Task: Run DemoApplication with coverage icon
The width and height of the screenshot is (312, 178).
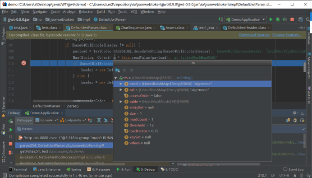Action: [285, 19]
